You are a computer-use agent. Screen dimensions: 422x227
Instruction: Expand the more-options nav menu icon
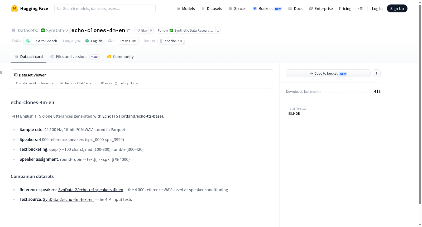[360, 9]
